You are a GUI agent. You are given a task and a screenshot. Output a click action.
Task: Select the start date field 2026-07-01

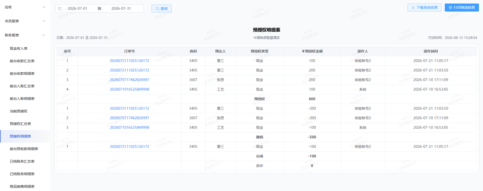click(78, 9)
